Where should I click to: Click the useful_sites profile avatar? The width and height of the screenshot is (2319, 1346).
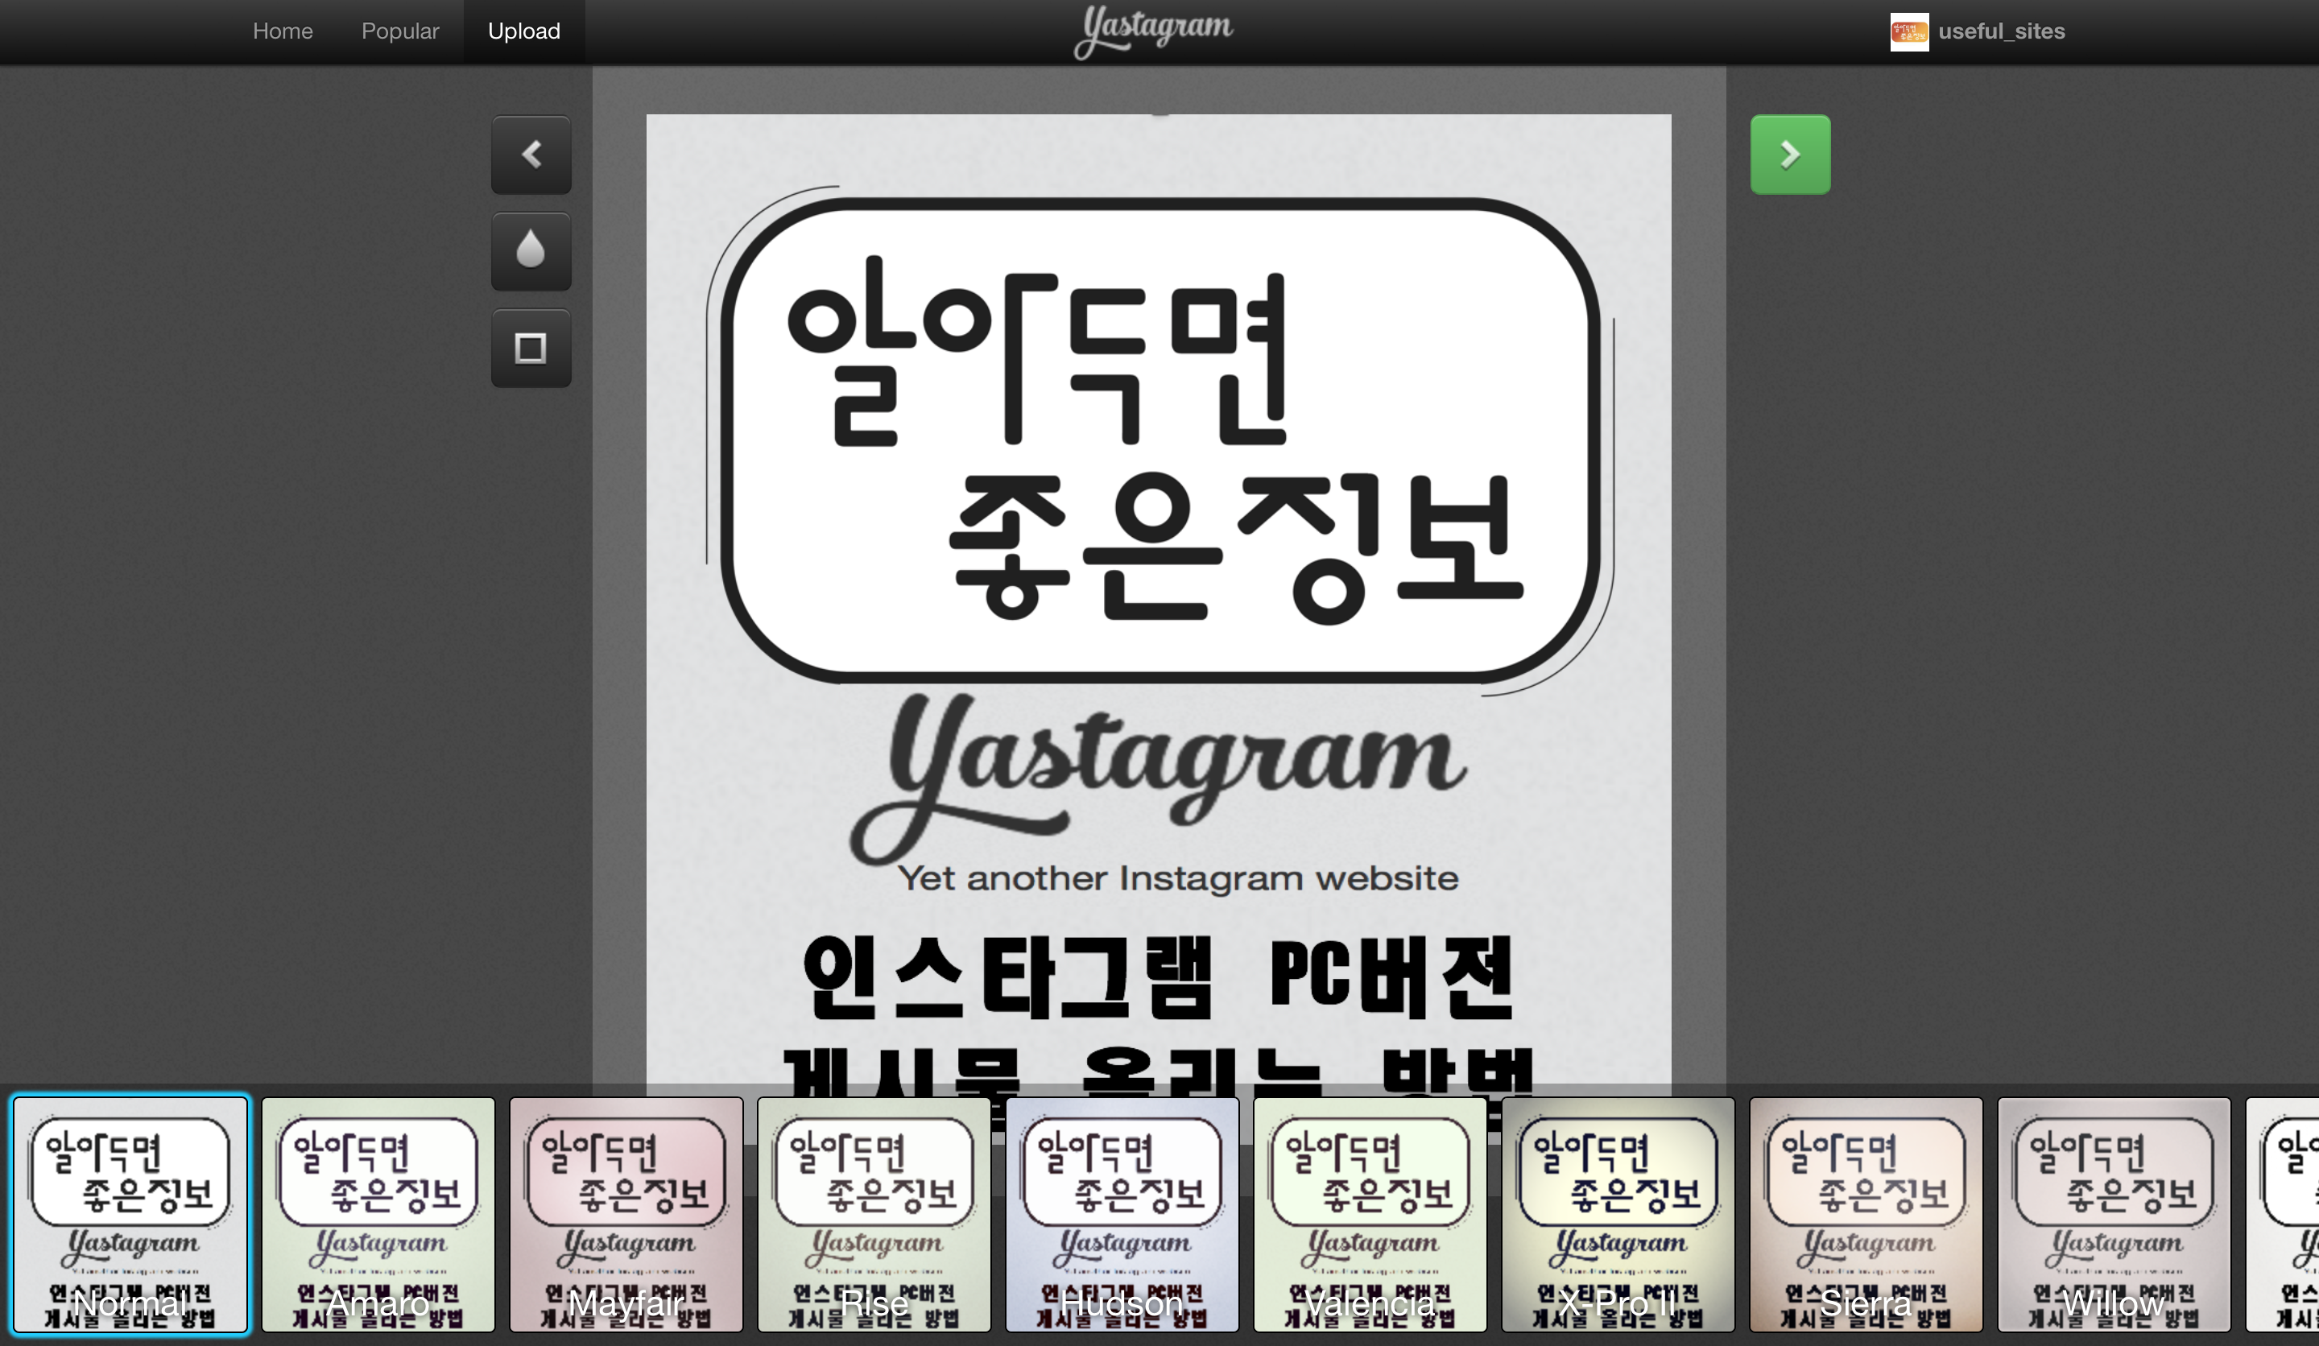click(1908, 31)
